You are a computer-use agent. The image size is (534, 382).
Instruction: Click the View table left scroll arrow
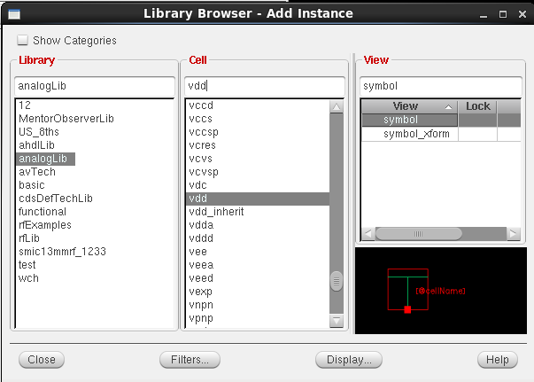(x=368, y=234)
